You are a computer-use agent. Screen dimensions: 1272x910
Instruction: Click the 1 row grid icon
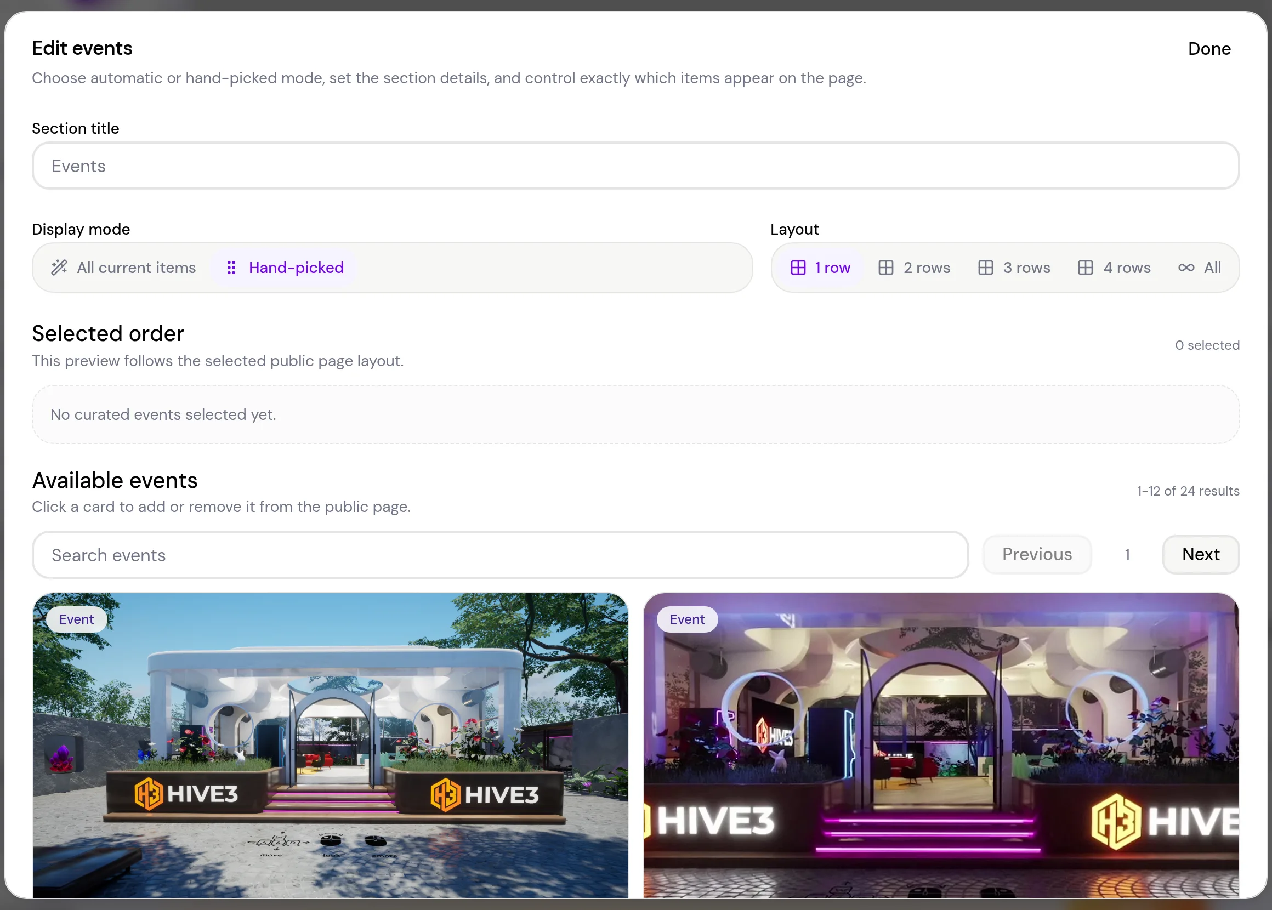click(x=798, y=268)
